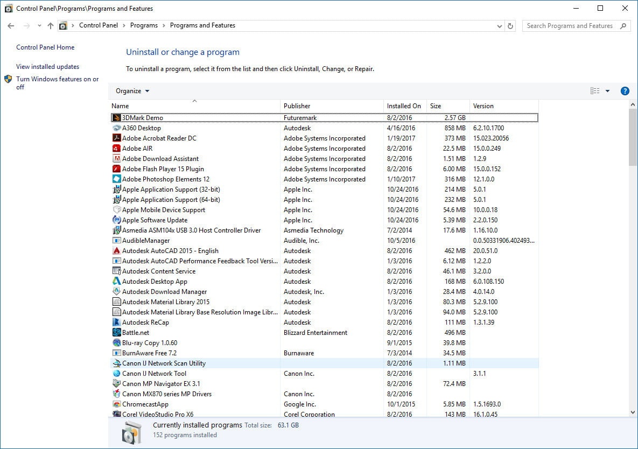The height and width of the screenshot is (449, 638).
Task: Click the Autodesk Desktop App icon
Action: (x=116, y=282)
